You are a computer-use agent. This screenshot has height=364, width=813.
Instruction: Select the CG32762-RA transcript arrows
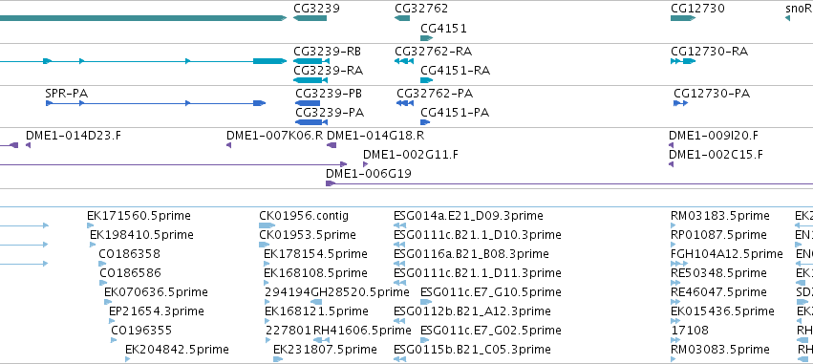(404, 61)
